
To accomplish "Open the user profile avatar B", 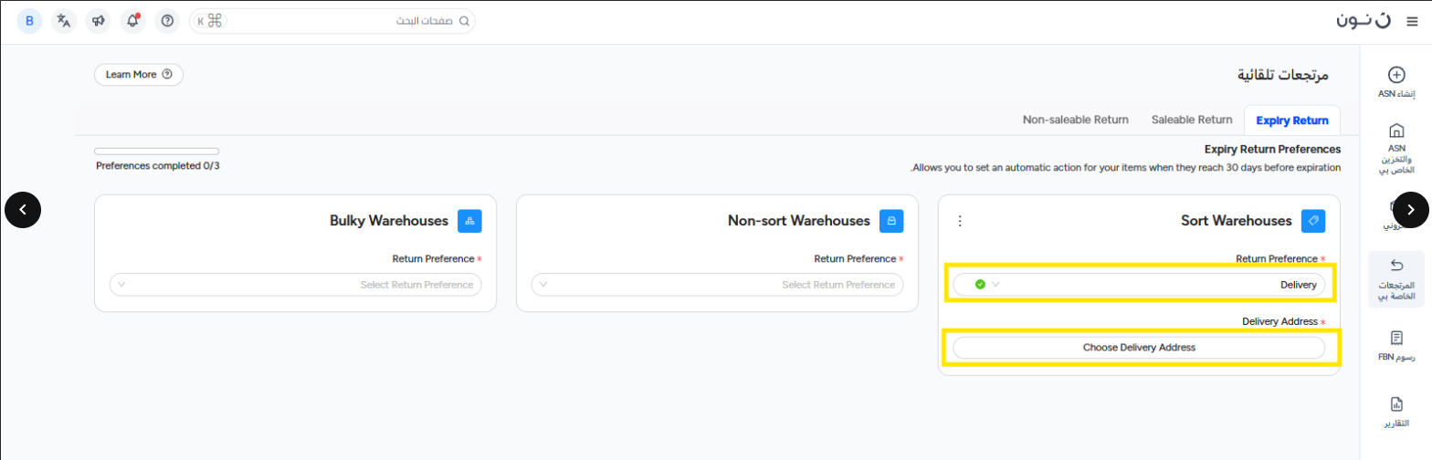I will (29, 21).
